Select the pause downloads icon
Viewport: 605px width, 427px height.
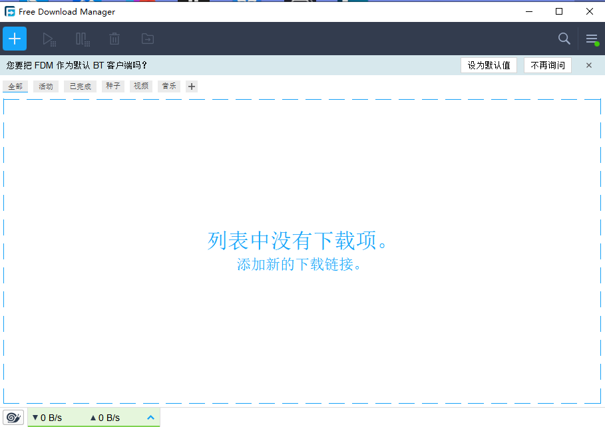point(82,39)
